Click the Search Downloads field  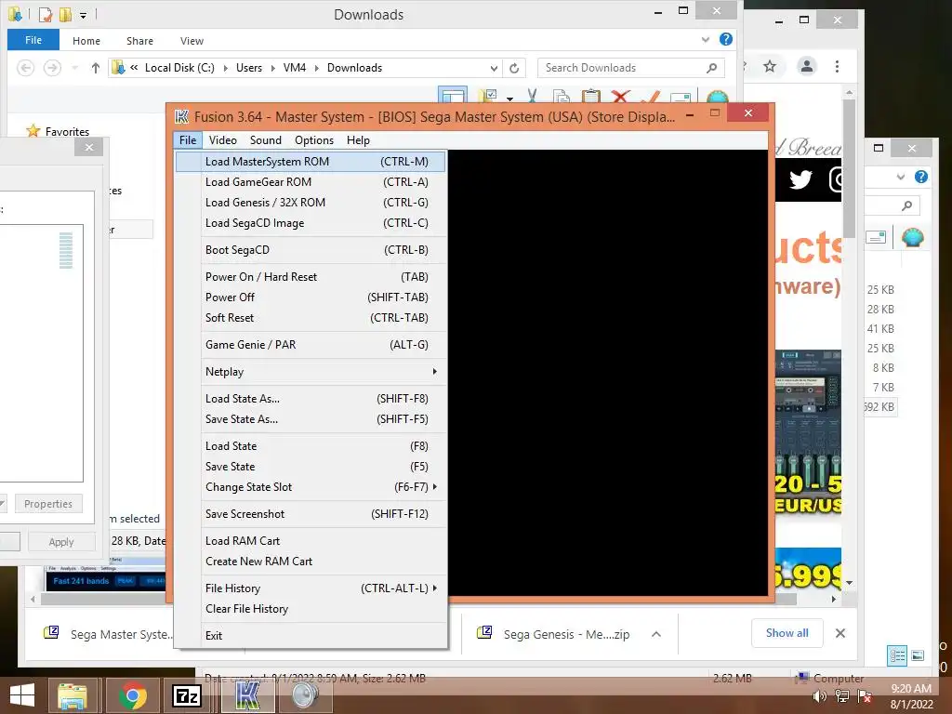[x=631, y=68]
